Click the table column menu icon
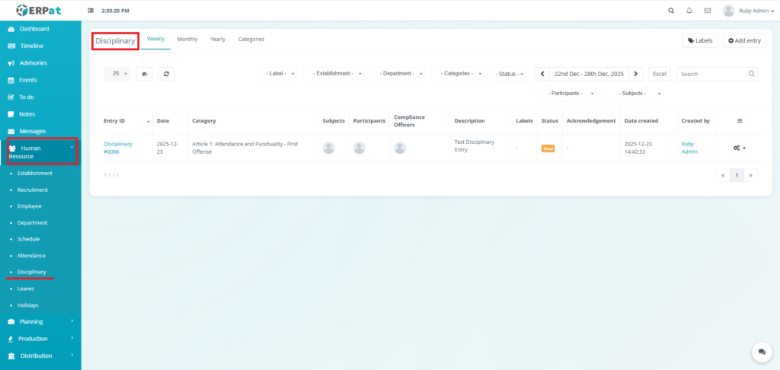Screen dimensions: 780x370 click(x=740, y=121)
